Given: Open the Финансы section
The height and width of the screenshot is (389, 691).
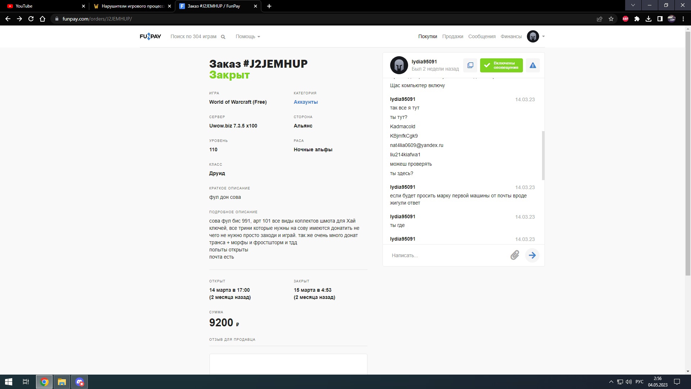Looking at the screenshot, I should pyautogui.click(x=511, y=36).
